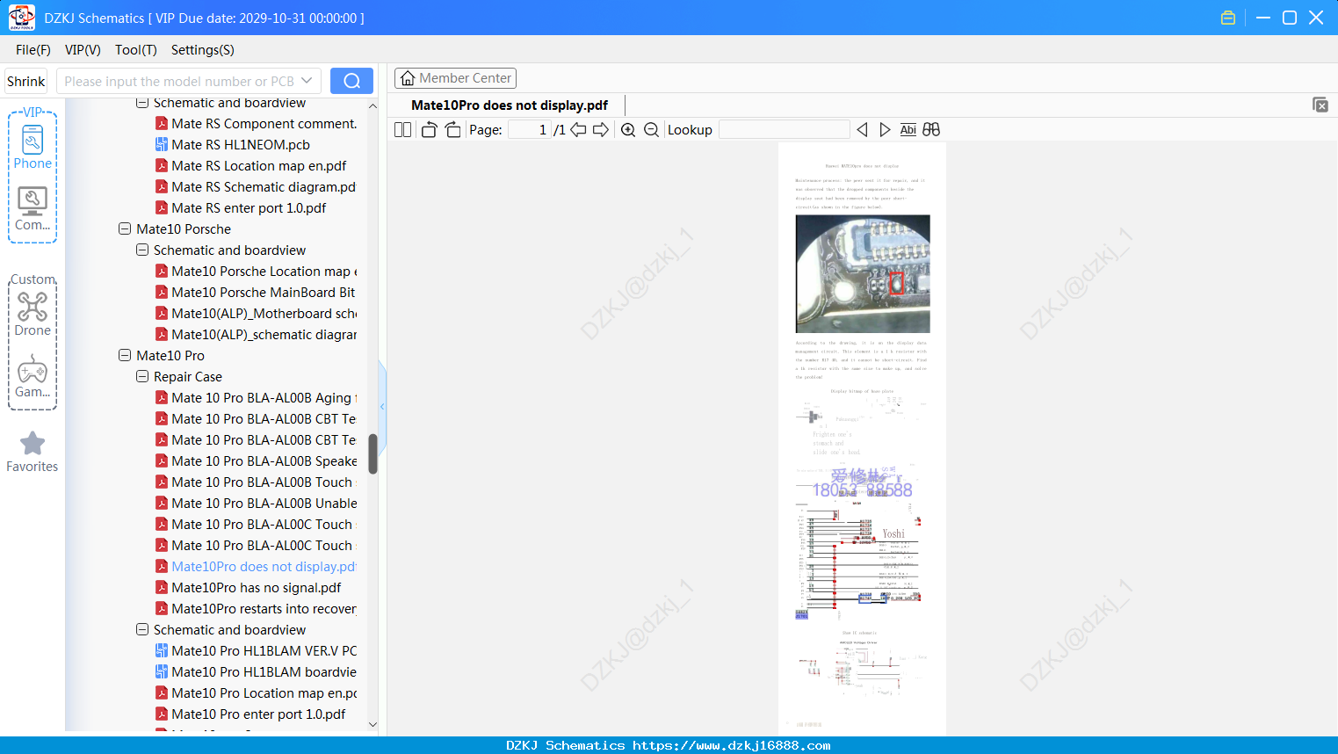1338x754 pixels.
Task: Collapse the sidebar panel handle
Action: point(382,407)
